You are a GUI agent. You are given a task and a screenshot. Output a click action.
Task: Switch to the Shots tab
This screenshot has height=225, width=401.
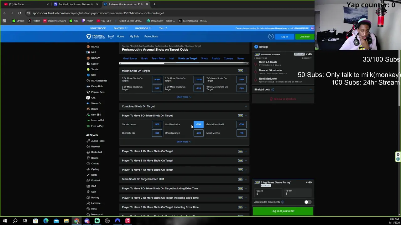click(204, 58)
